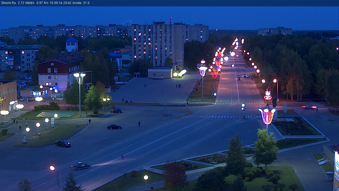Screen dimensions: 339x191
Task: Select the 15.09.14 date stamp
Action: coord(56,3)
